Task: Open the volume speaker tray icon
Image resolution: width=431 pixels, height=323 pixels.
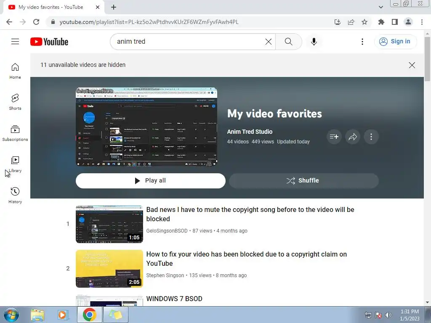Action: (x=388, y=315)
